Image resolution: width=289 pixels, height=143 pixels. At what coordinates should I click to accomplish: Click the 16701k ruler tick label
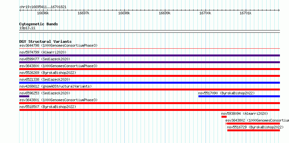(x=245, y=13)
